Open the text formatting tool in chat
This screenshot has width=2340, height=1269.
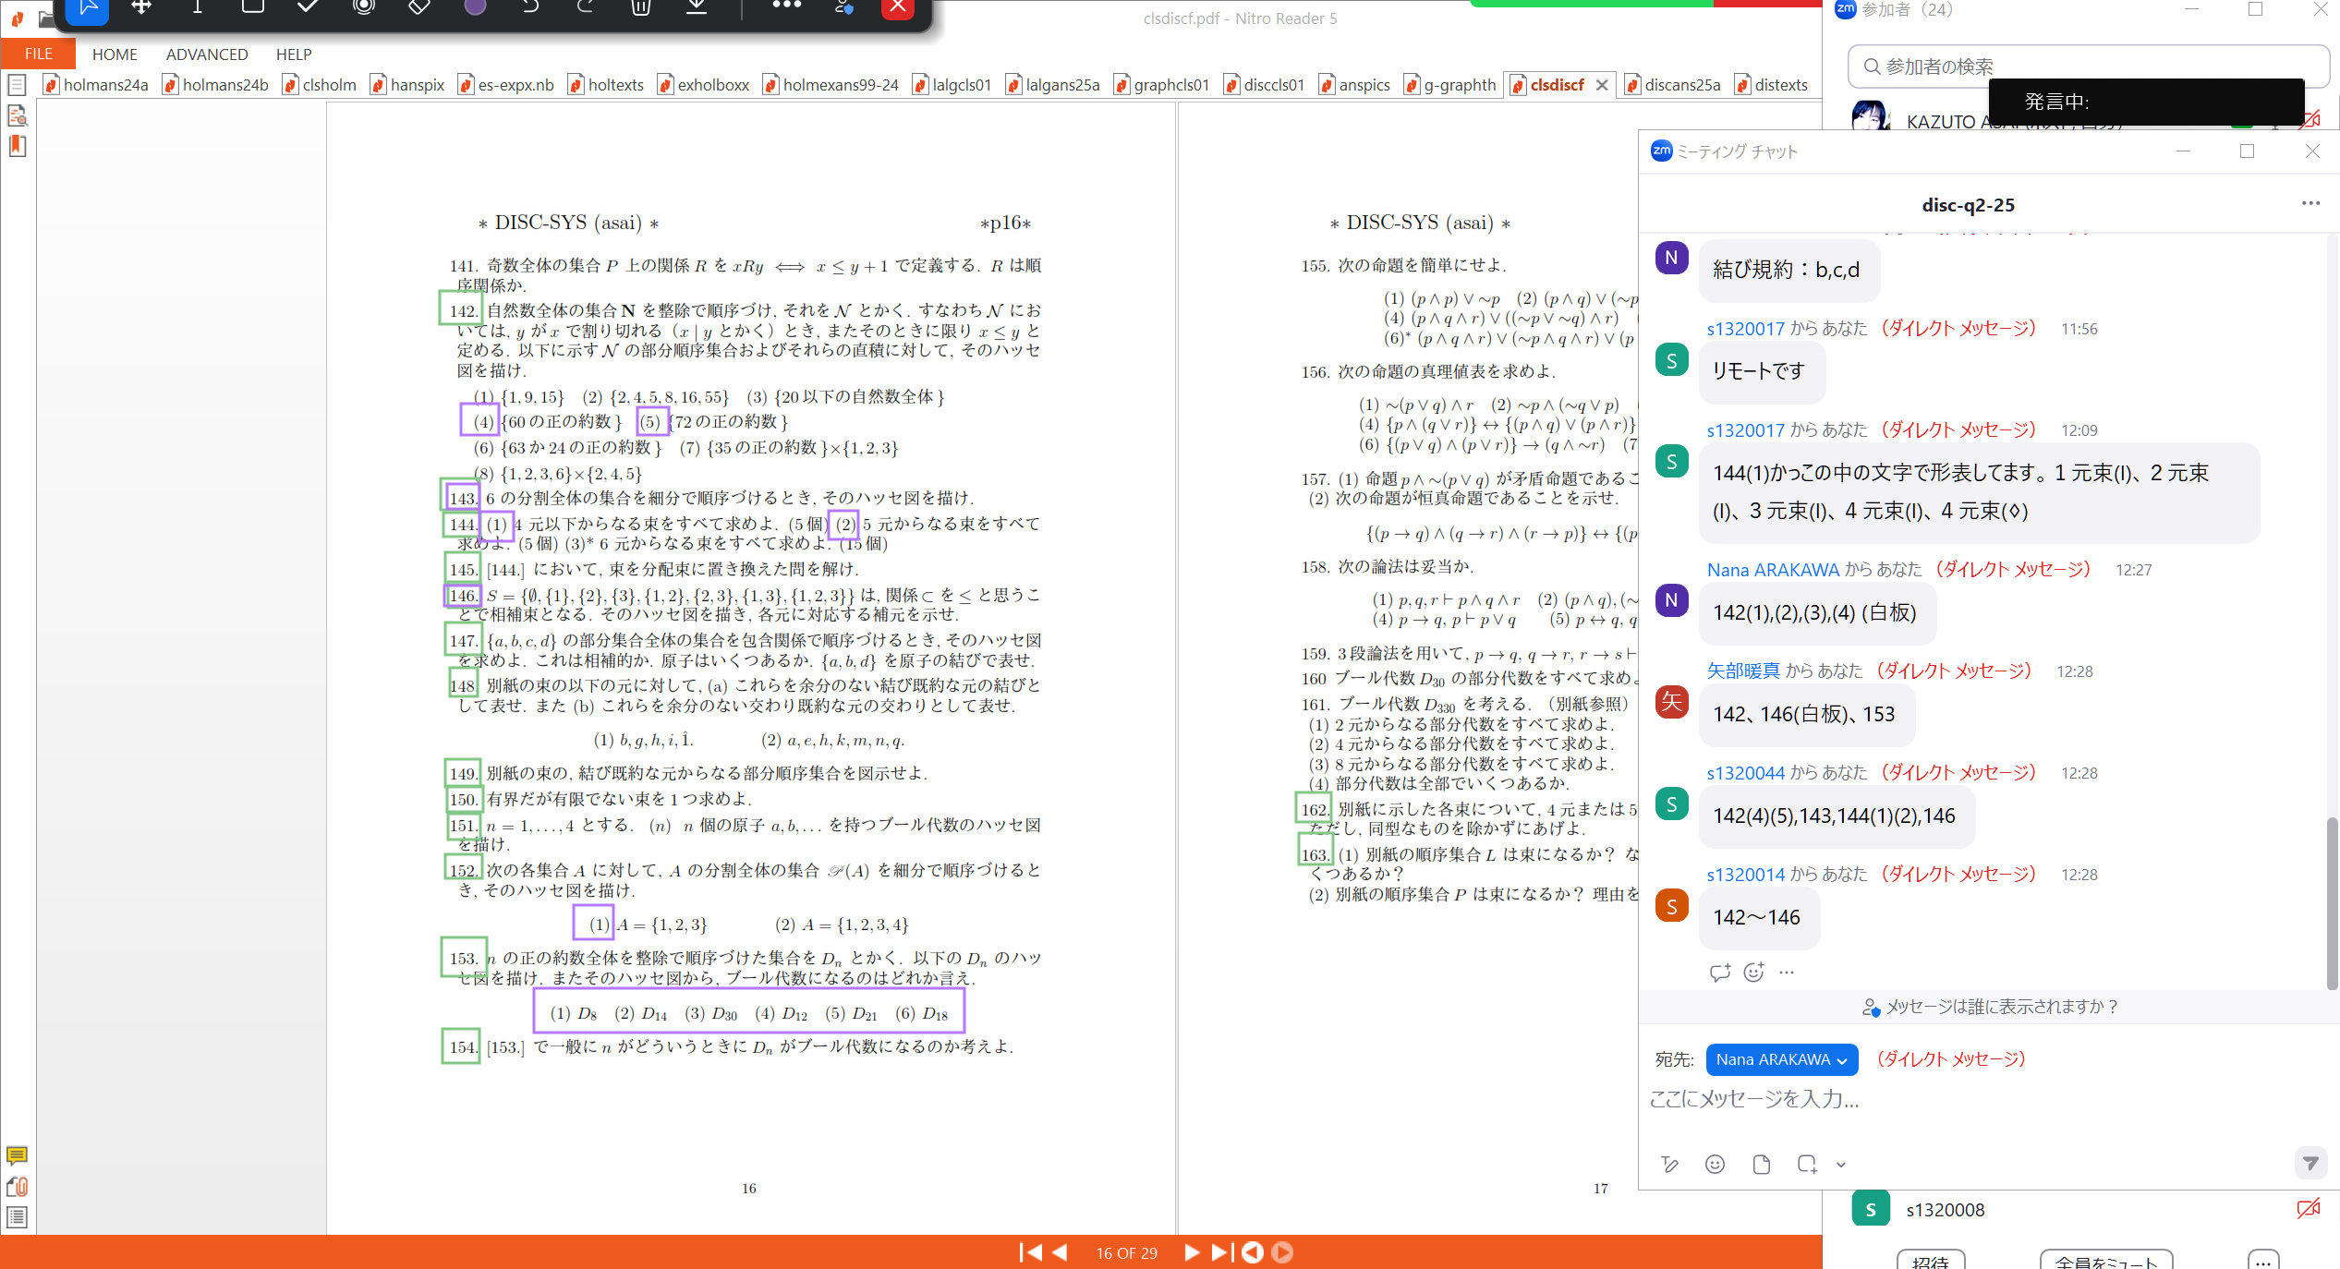(x=1669, y=1165)
